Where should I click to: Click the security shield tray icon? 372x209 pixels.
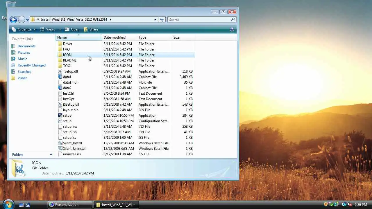pyautogui.click(x=326, y=204)
